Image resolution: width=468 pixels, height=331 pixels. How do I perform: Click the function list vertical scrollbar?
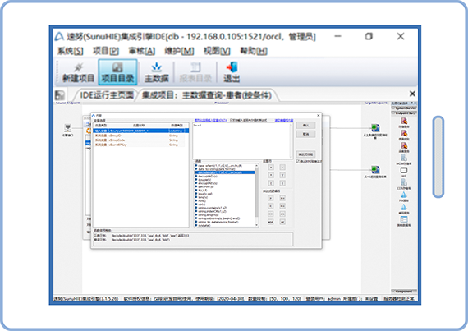[257, 195]
